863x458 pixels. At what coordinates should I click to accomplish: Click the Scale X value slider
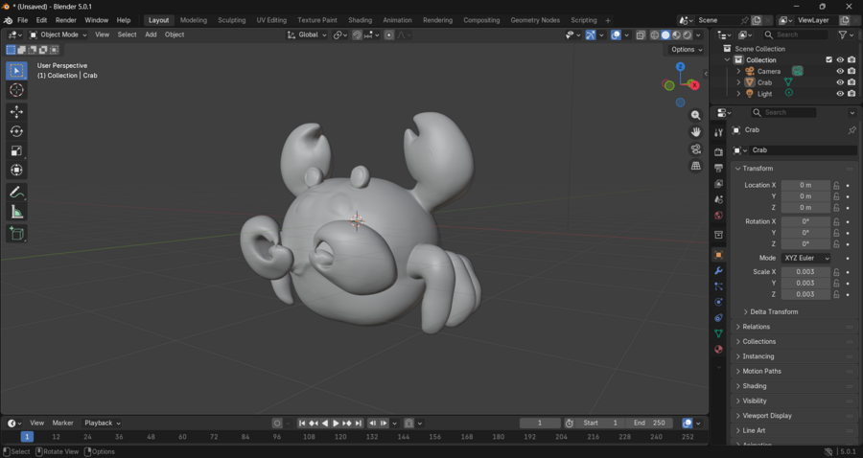[x=805, y=272]
